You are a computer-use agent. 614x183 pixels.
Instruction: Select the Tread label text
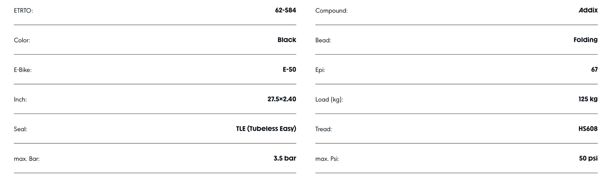(x=323, y=129)
